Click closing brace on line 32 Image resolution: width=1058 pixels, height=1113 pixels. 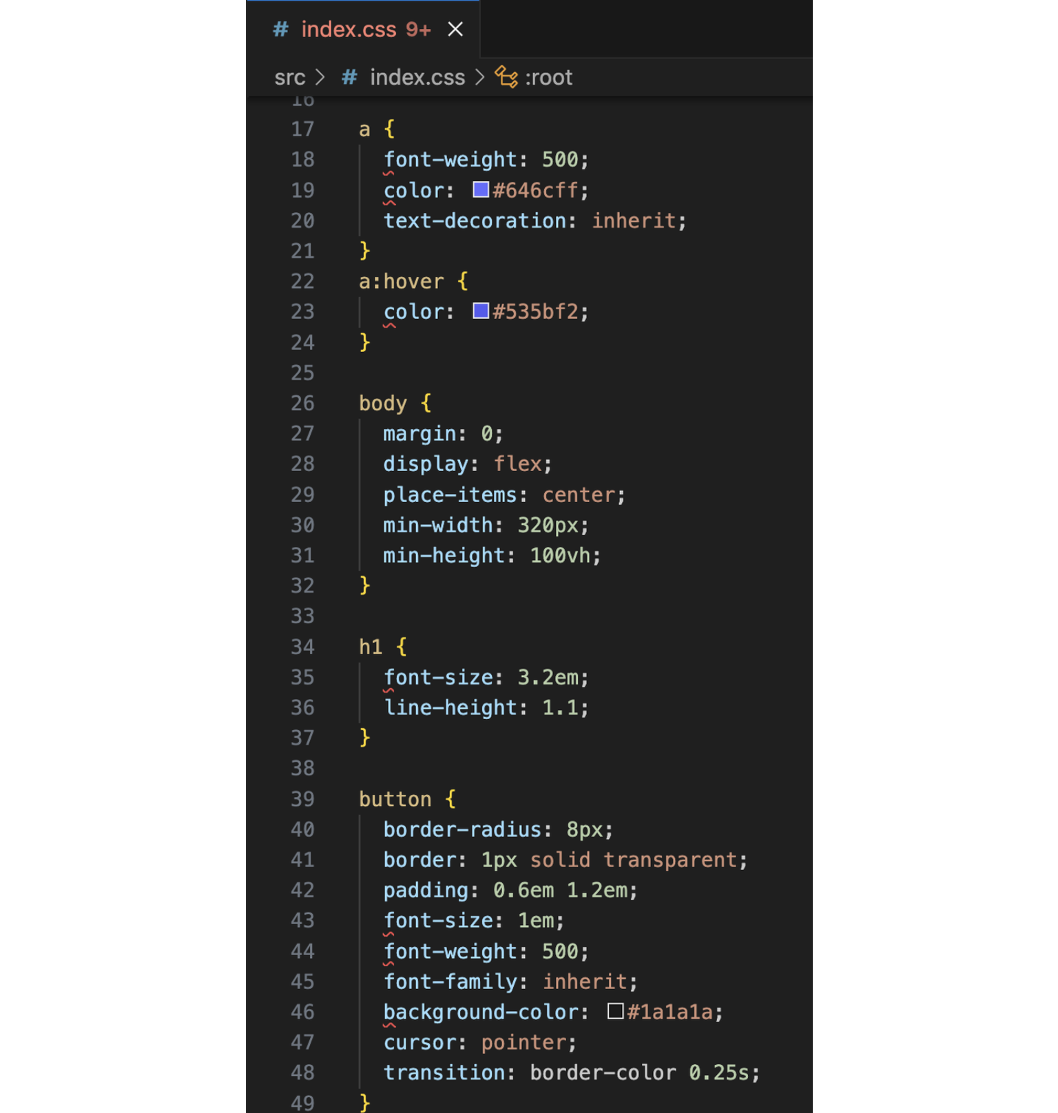pyautogui.click(x=365, y=586)
